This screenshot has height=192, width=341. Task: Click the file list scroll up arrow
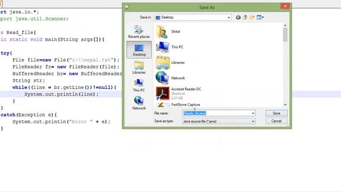click(285, 26)
